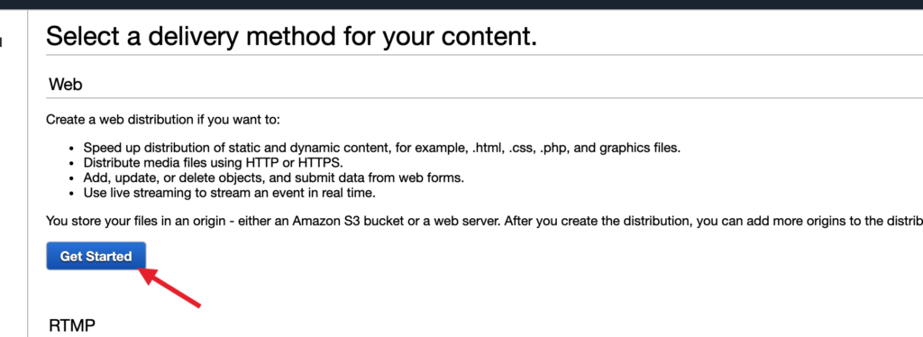Select the Web section heading
The image size is (923, 337).
click(x=65, y=84)
